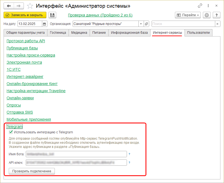
Task: Open the Мобильные приложения link
Action: click(x=29, y=120)
